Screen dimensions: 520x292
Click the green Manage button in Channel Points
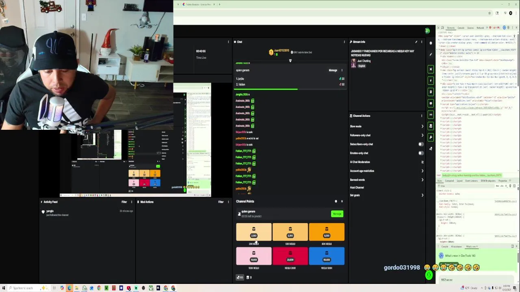(337, 214)
